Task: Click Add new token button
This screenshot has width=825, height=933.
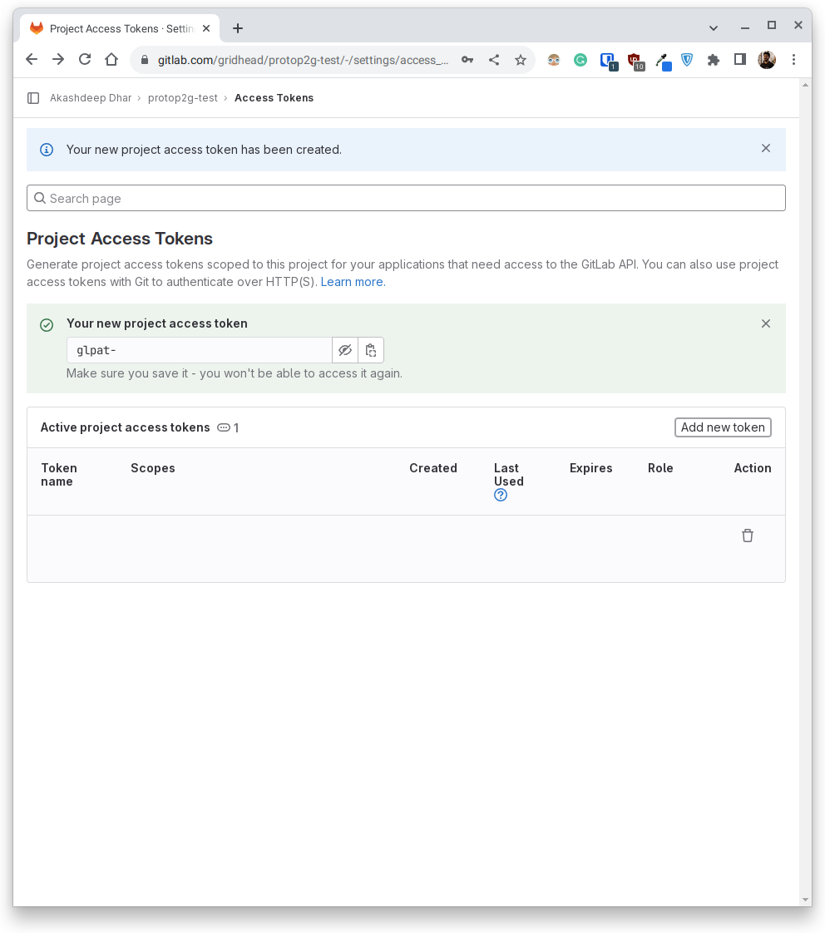Action: (x=723, y=427)
